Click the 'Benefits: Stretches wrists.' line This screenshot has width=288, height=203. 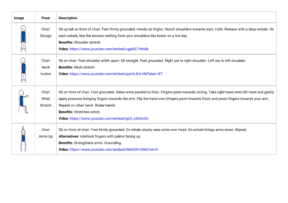[80, 112]
